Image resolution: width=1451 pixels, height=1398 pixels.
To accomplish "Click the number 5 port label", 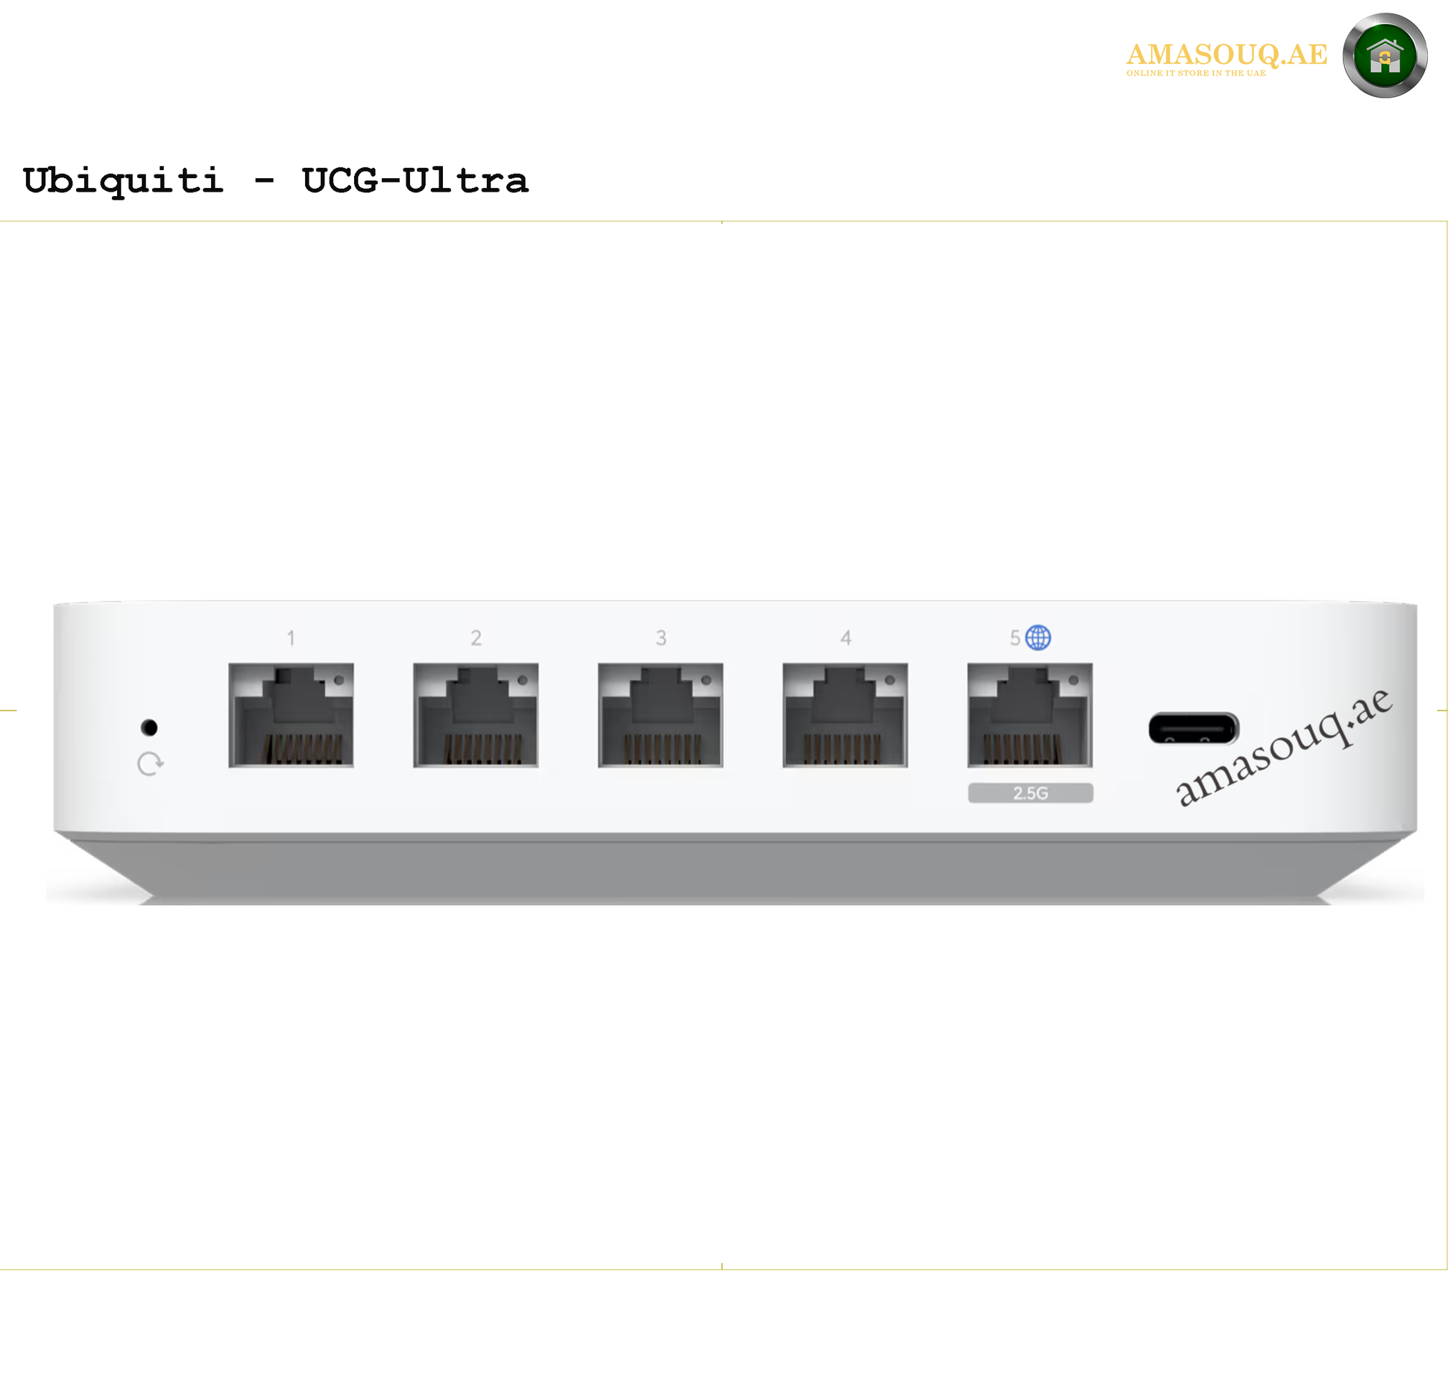I will click(x=1015, y=638).
